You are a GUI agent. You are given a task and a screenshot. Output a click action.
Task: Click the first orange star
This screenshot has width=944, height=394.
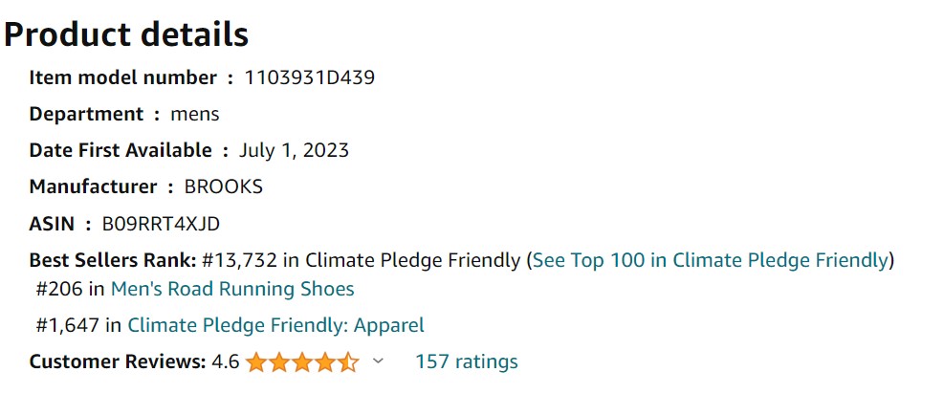click(256, 362)
